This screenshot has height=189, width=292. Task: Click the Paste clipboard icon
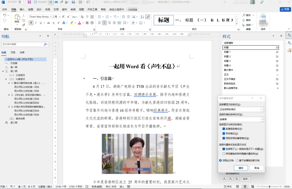tap(17, 17)
